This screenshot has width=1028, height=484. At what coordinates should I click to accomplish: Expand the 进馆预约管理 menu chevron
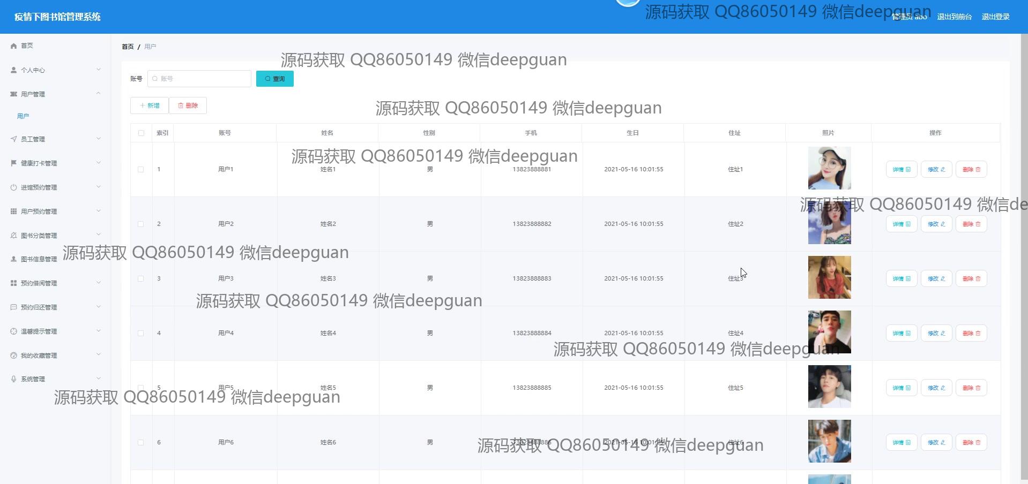[99, 187]
